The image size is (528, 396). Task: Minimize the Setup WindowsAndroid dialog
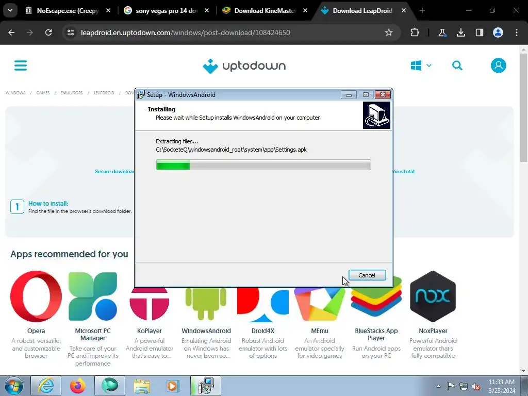[x=349, y=95]
